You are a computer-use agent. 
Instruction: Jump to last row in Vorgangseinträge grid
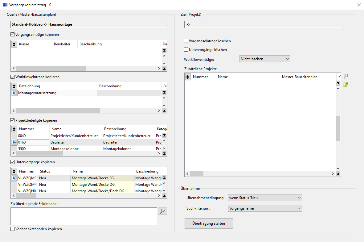click(164, 69)
